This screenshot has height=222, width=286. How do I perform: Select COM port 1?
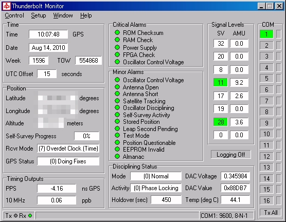266,34
